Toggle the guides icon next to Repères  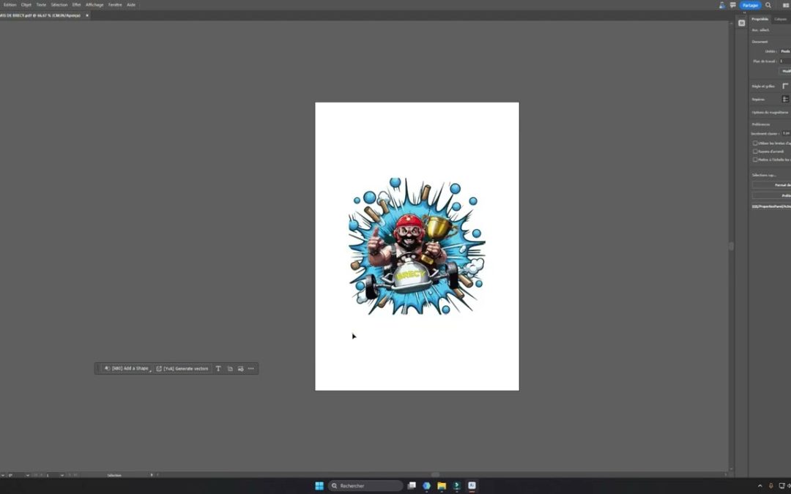tap(785, 100)
